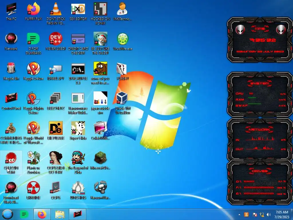Viewport: 293px width, 220px height.
Task: Select the CollabVMB desktop icon
Action: coord(100,128)
